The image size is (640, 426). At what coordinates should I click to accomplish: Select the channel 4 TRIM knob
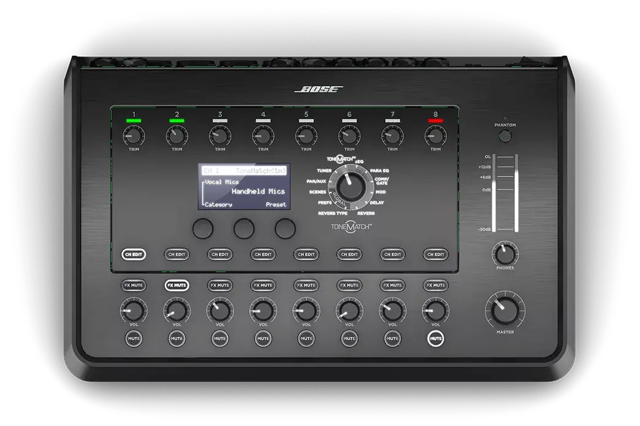tap(263, 135)
